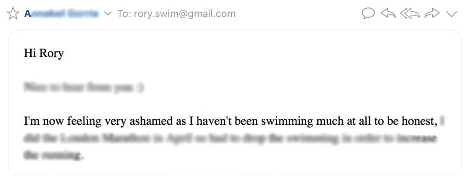The image size is (470, 178).
Task: Forward this message with the right arrow
Action: click(x=432, y=13)
